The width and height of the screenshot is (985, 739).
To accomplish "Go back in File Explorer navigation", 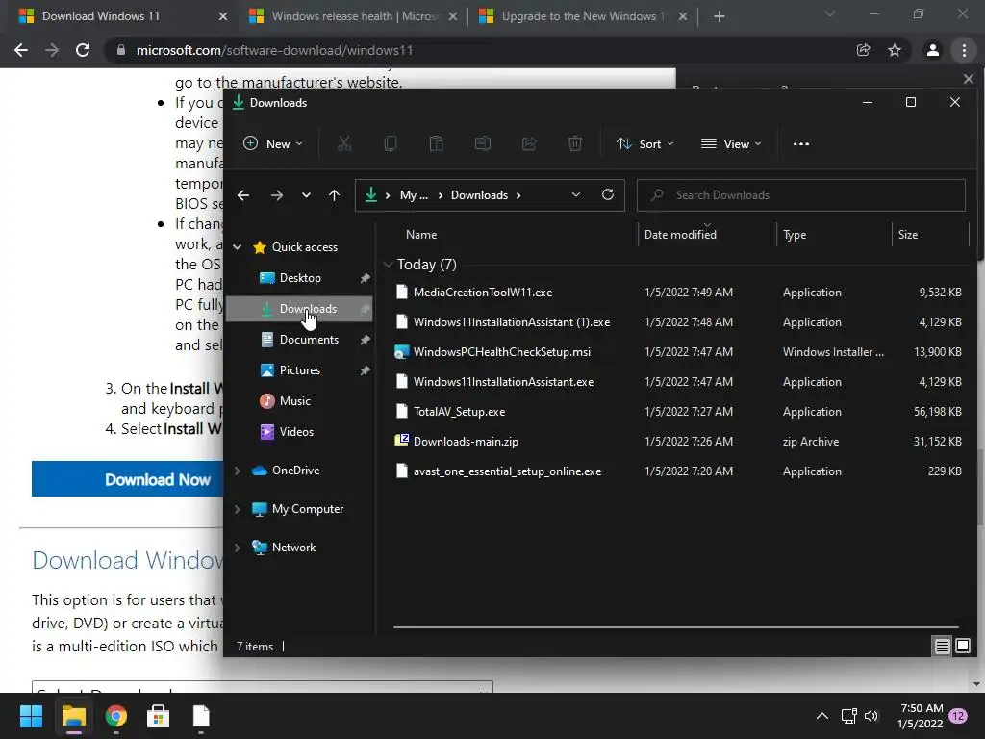I will pyautogui.click(x=243, y=195).
